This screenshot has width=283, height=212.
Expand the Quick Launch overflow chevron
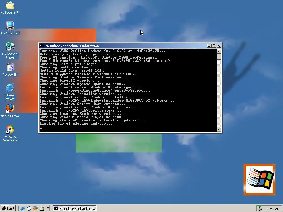[48, 208]
